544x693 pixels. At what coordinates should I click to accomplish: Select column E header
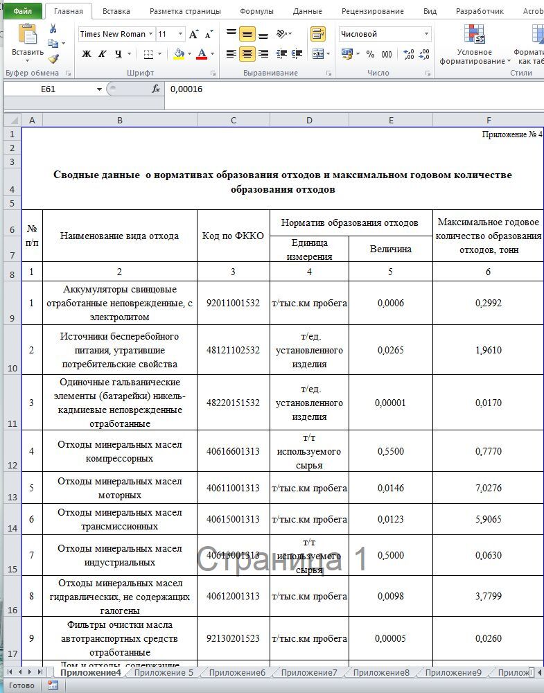[391, 120]
